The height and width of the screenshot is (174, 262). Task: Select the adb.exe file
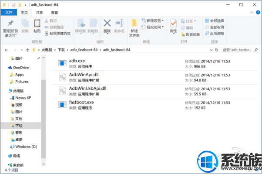[155, 64]
